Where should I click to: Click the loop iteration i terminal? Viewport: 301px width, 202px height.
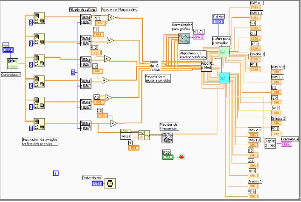click(56, 173)
